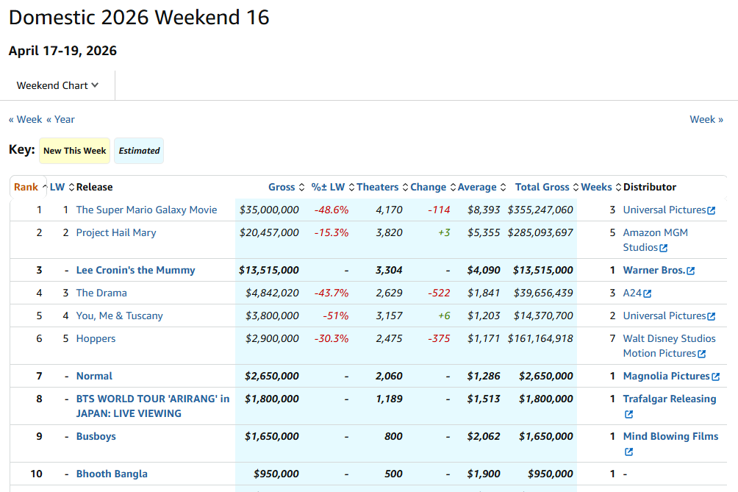The image size is (738, 492).
Task: Sort by %± LW column header
Action: coord(328,187)
